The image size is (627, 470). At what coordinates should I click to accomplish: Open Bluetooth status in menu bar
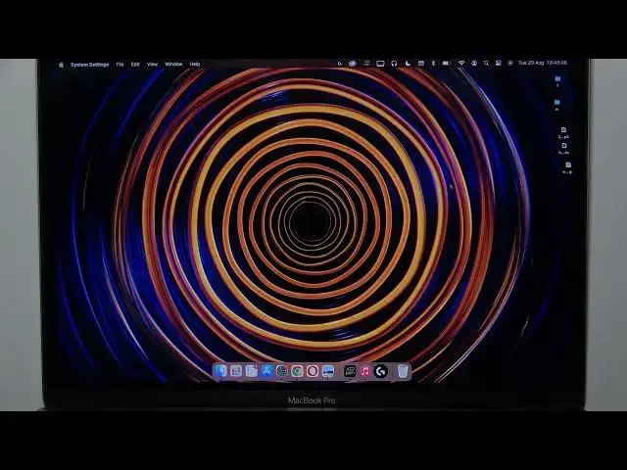433,63
